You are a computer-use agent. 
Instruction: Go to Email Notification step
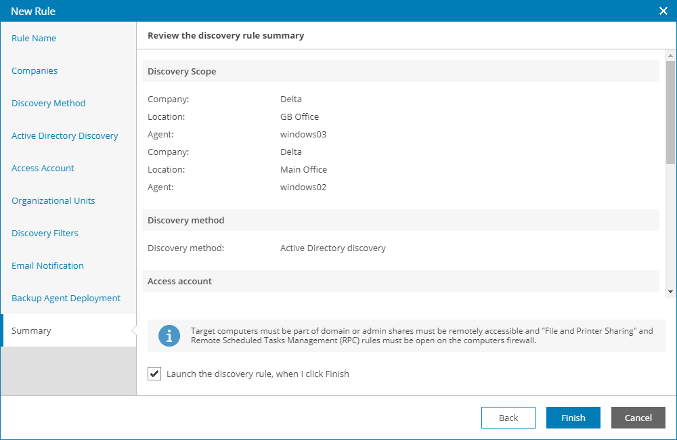click(48, 266)
